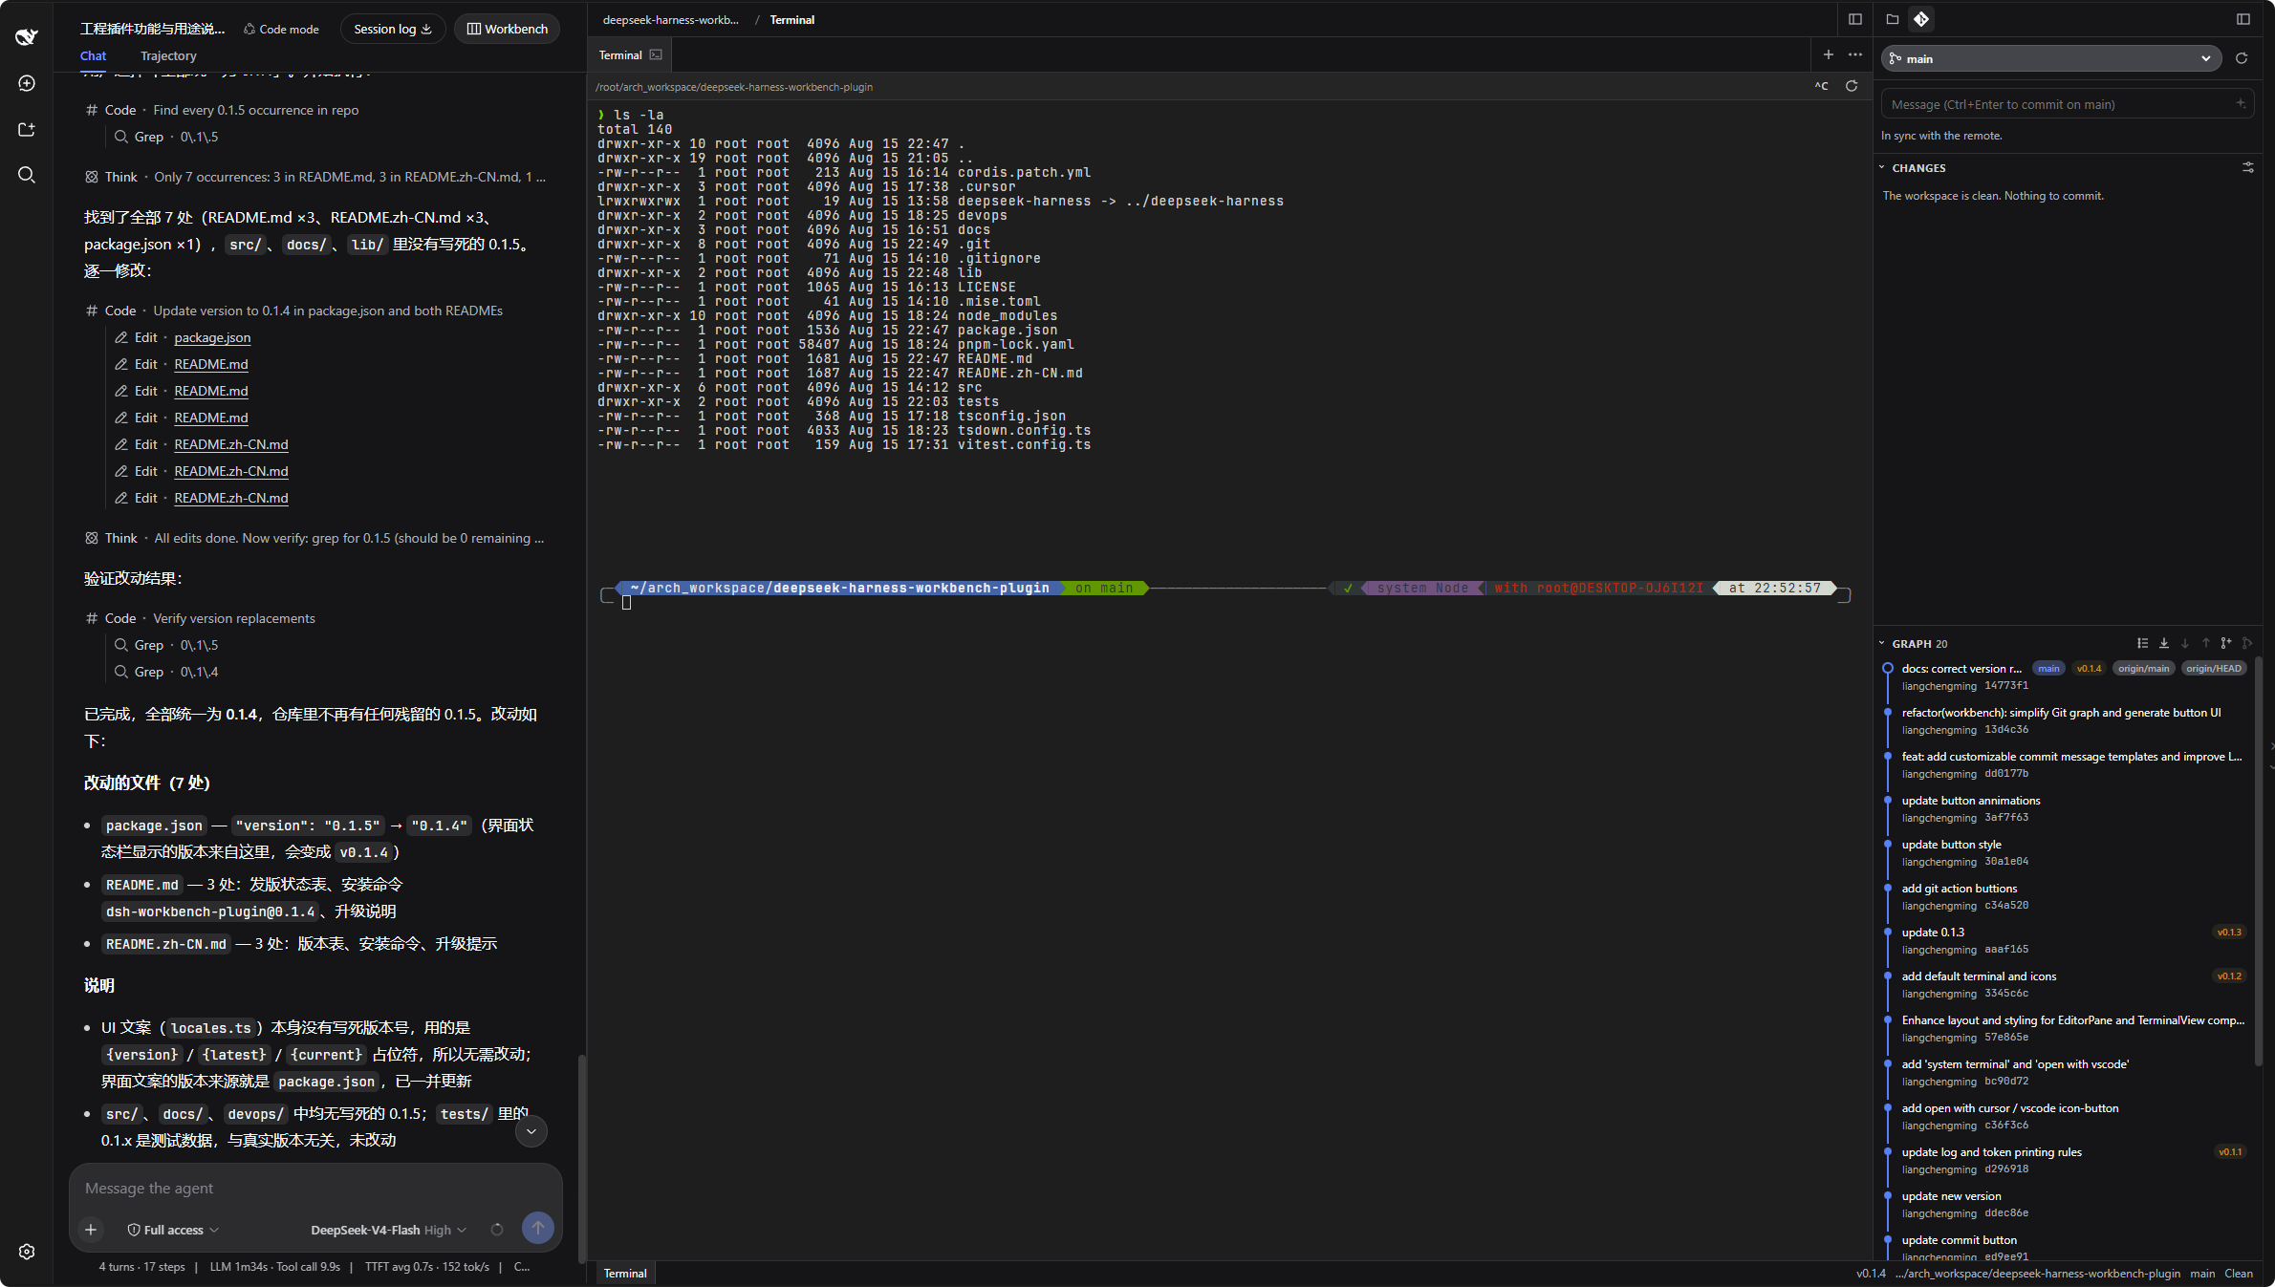Refresh the Git status
This screenshot has width=2275, height=1287.
tap(2241, 58)
